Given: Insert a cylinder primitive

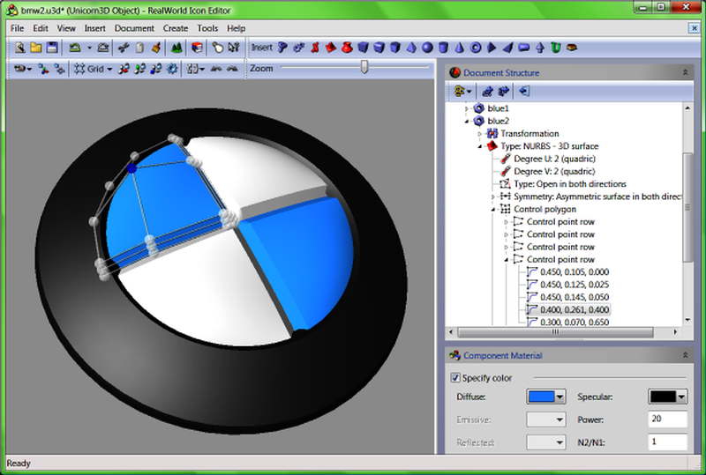Looking at the screenshot, I should tap(444, 48).
